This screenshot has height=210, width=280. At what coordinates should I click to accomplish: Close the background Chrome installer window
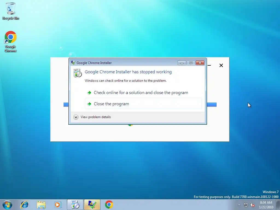point(221,65)
